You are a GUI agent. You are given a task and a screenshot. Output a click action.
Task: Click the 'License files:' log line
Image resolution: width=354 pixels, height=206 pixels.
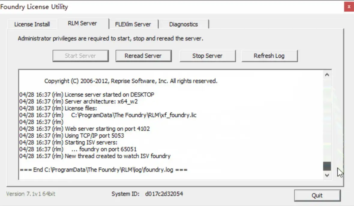click(x=58, y=108)
